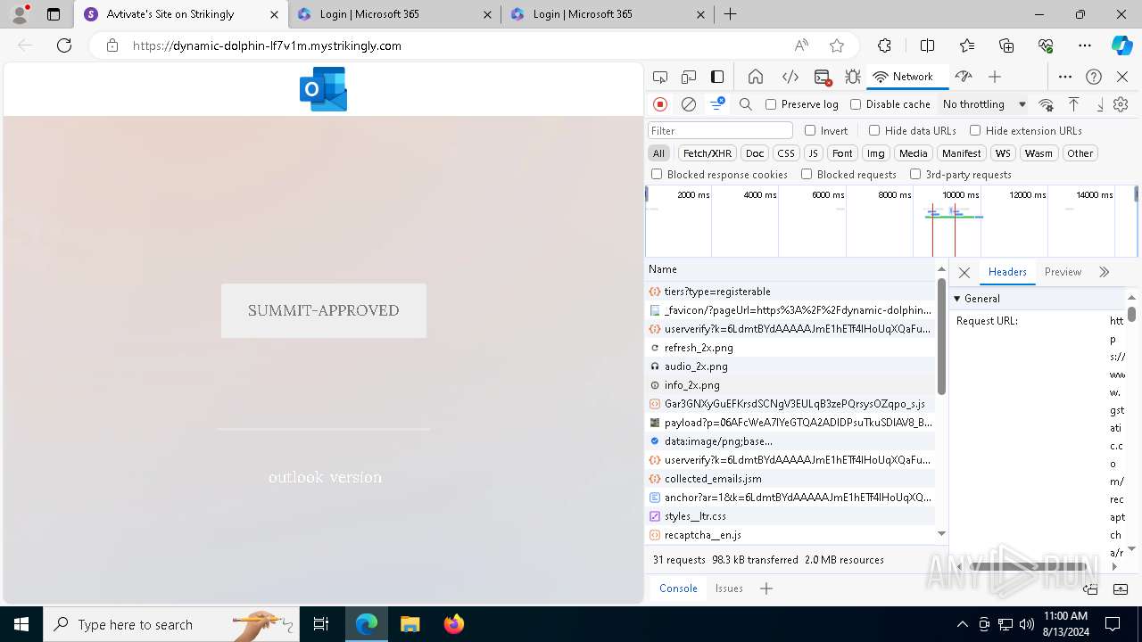Click the network overview timeline
This screenshot has height=642, width=1142.
coord(890,221)
